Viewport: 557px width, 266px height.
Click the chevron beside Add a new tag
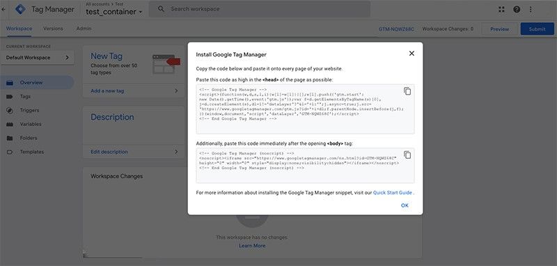tap(176, 91)
